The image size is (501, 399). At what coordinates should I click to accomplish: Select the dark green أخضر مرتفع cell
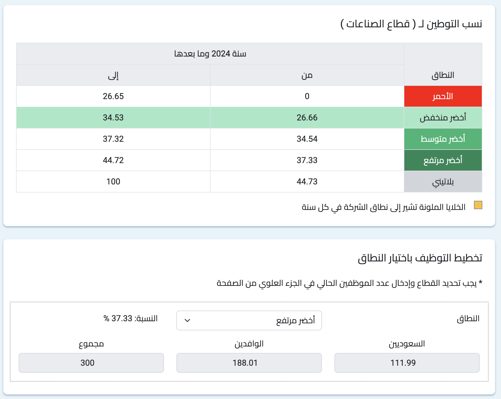(x=443, y=160)
